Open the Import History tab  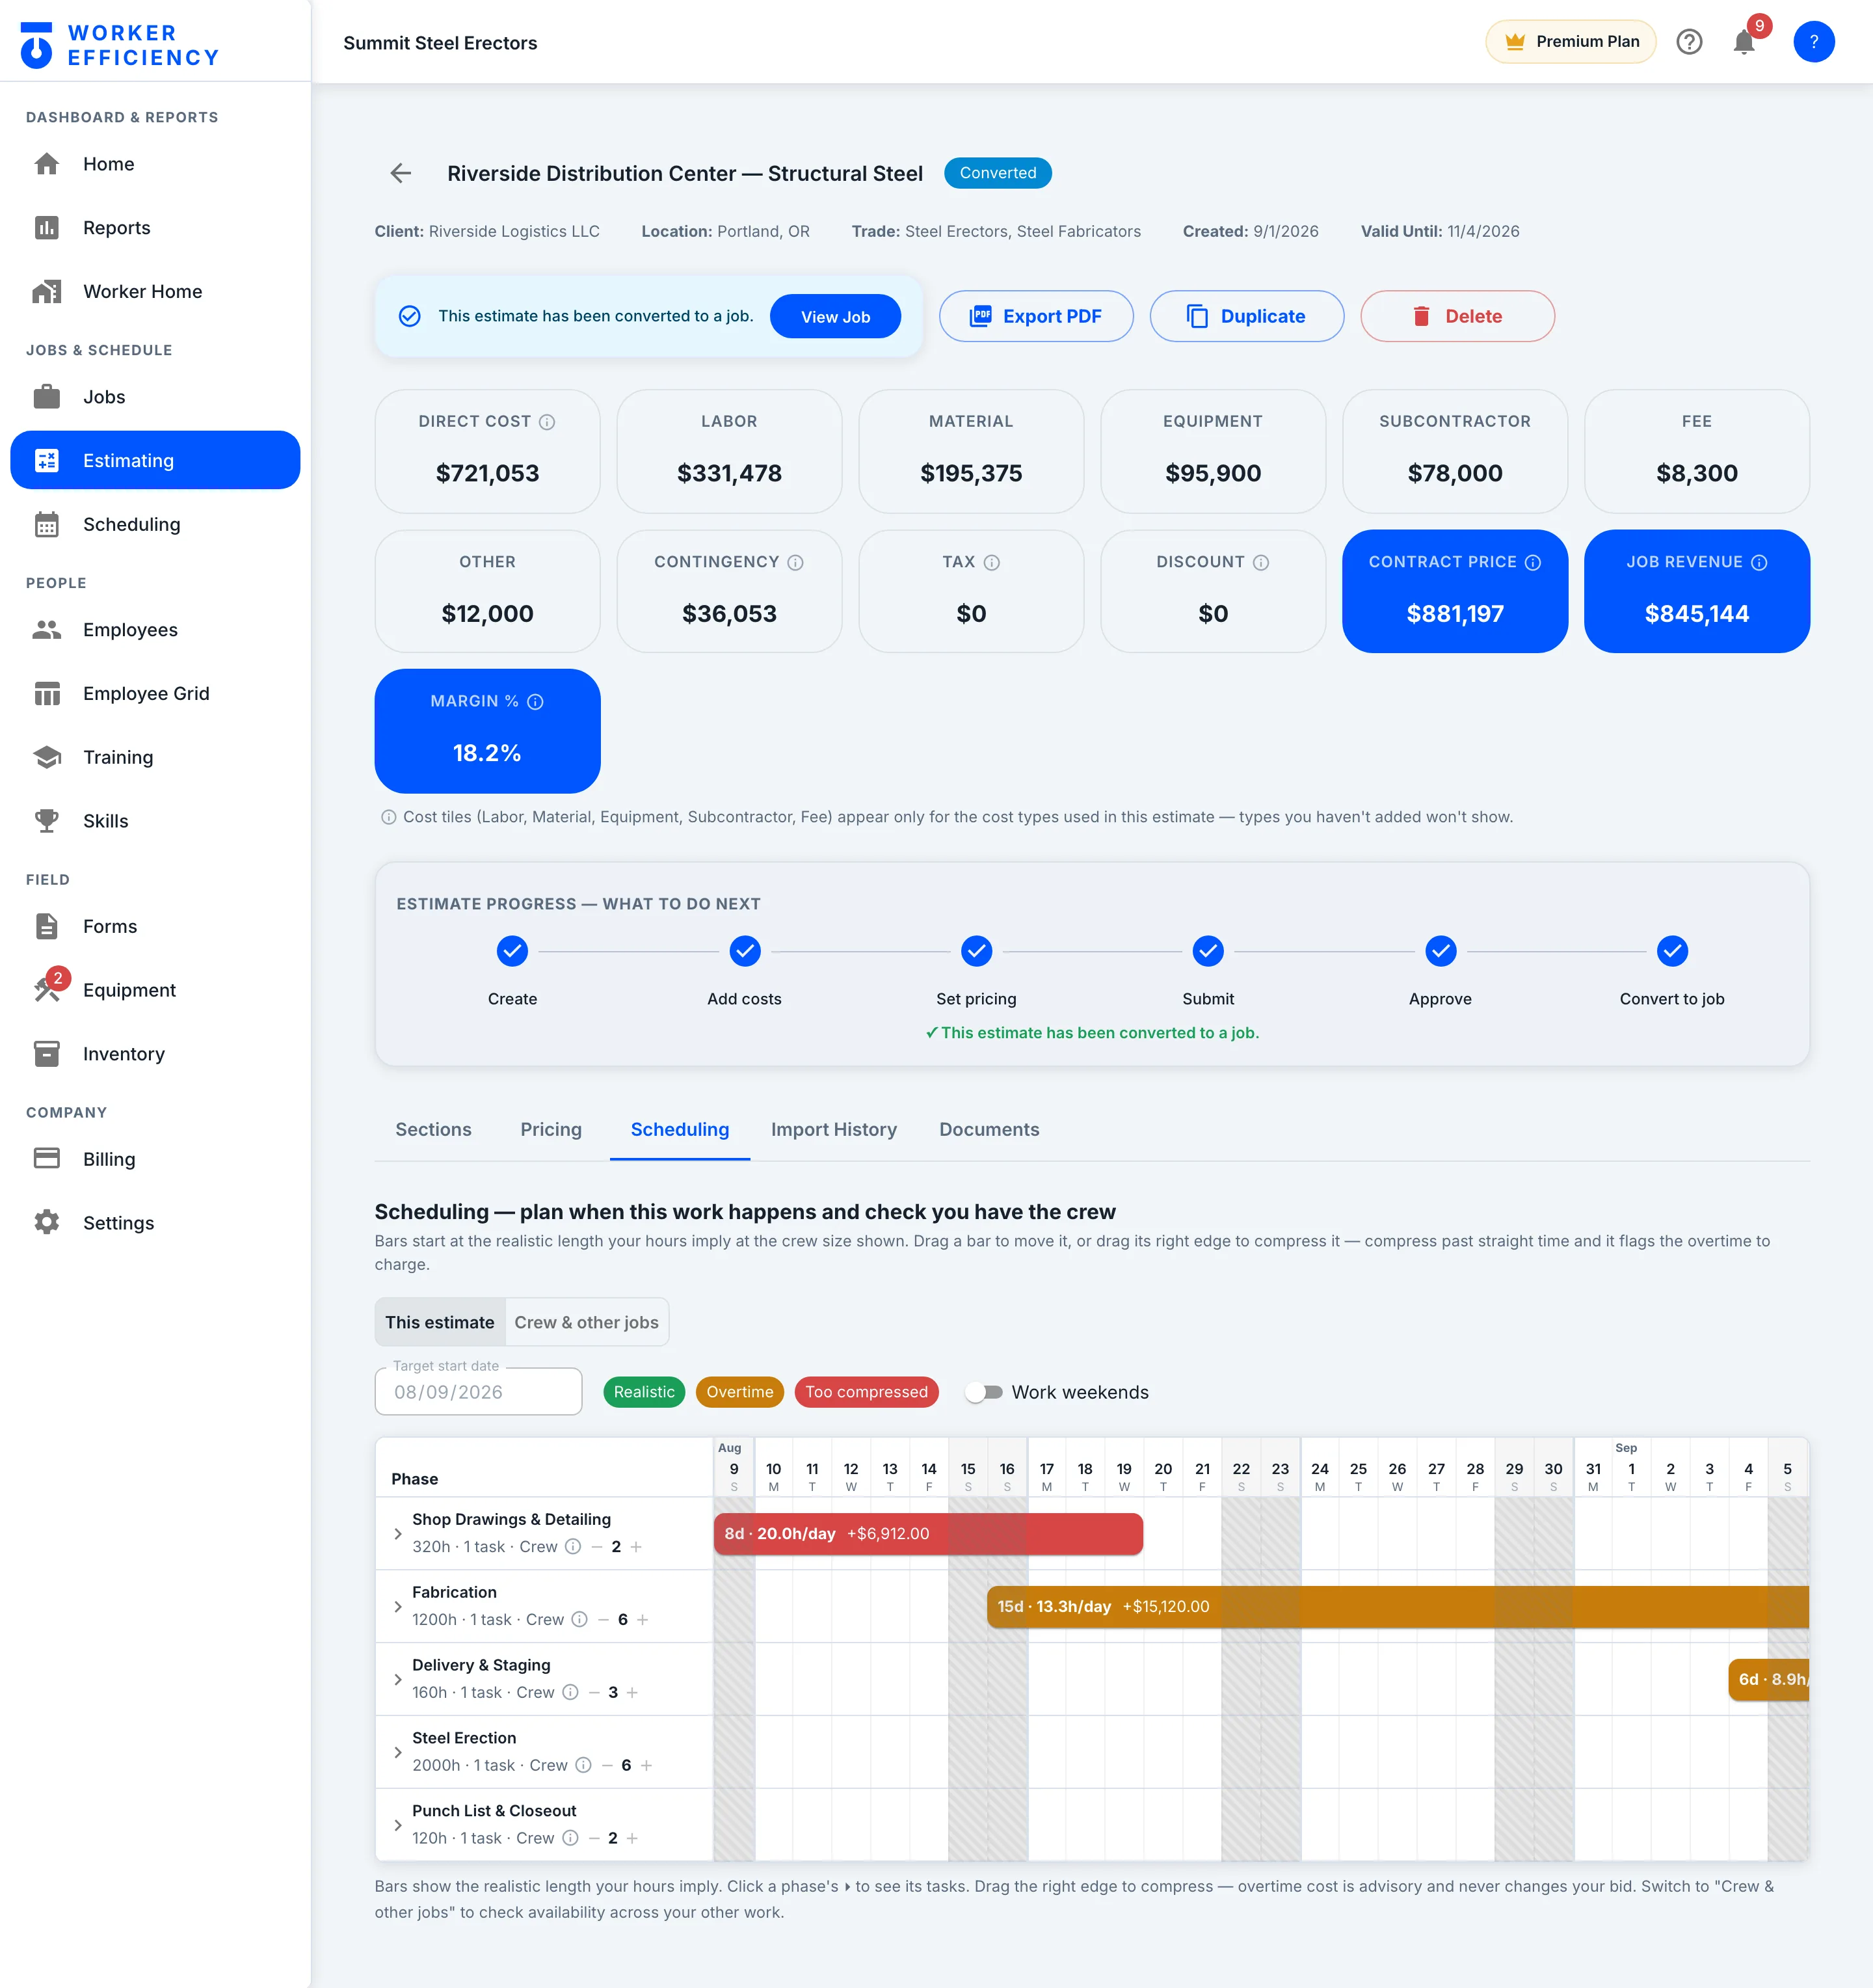[x=834, y=1130]
